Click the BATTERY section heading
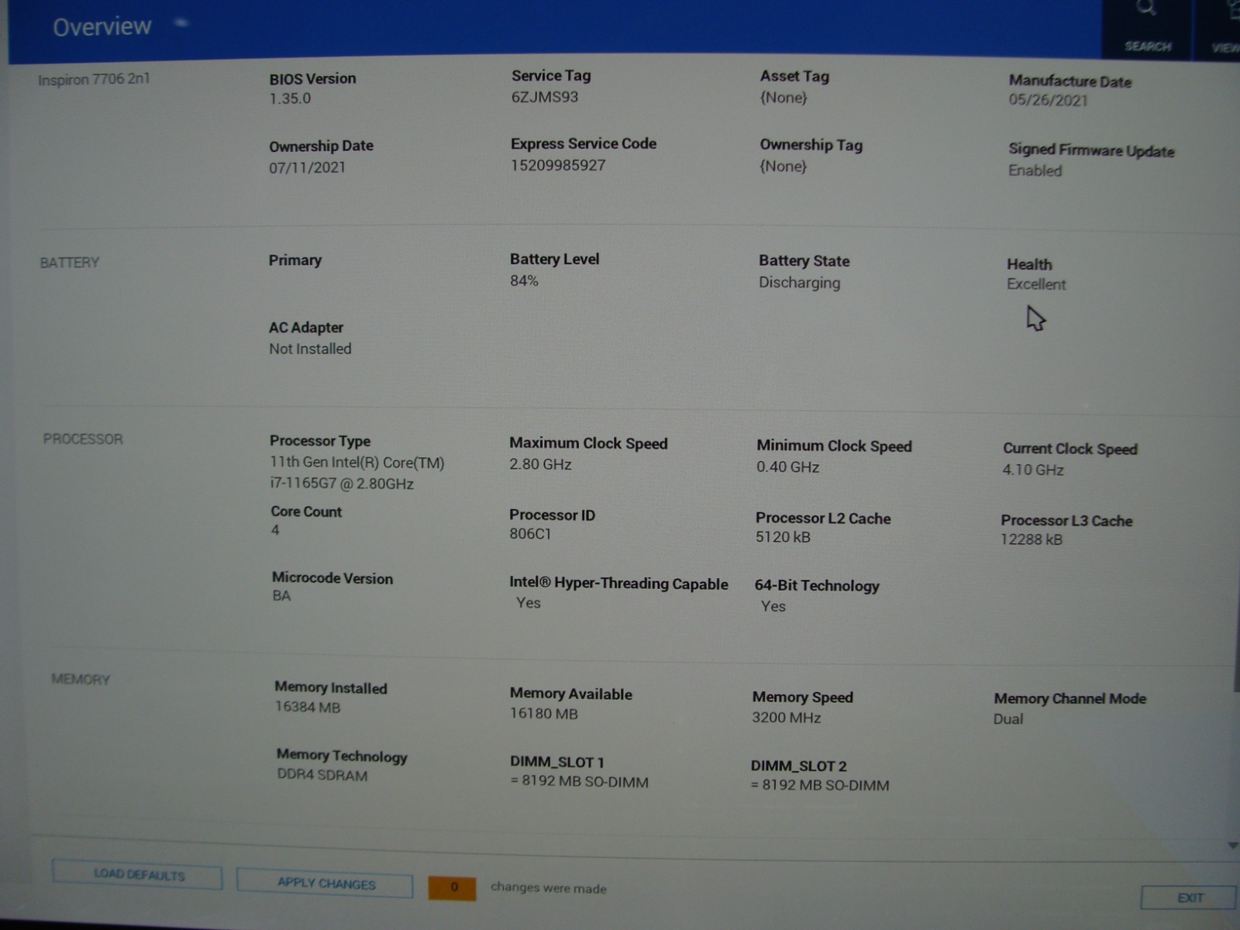The width and height of the screenshot is (1240, 930). pyautogui.click(x=70, y=263)
